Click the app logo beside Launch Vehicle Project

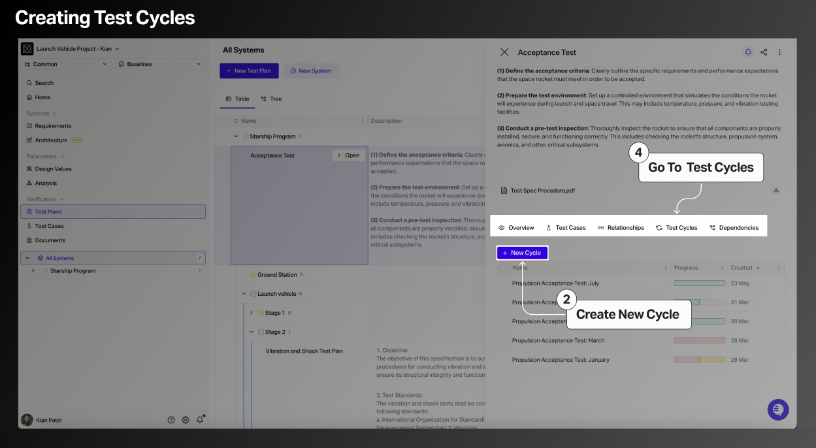[x=27, y=49]
